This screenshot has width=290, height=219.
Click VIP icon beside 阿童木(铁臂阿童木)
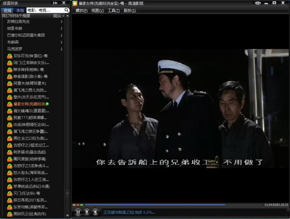(x=10, y=83)
